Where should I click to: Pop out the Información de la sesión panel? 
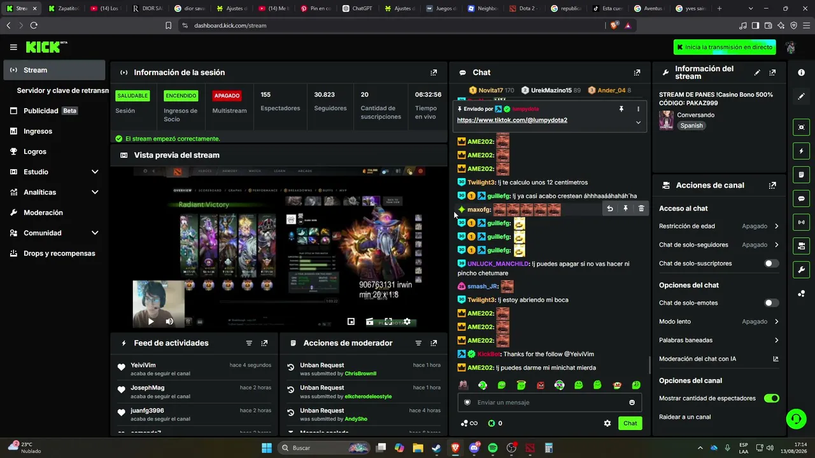pos(434,73)
